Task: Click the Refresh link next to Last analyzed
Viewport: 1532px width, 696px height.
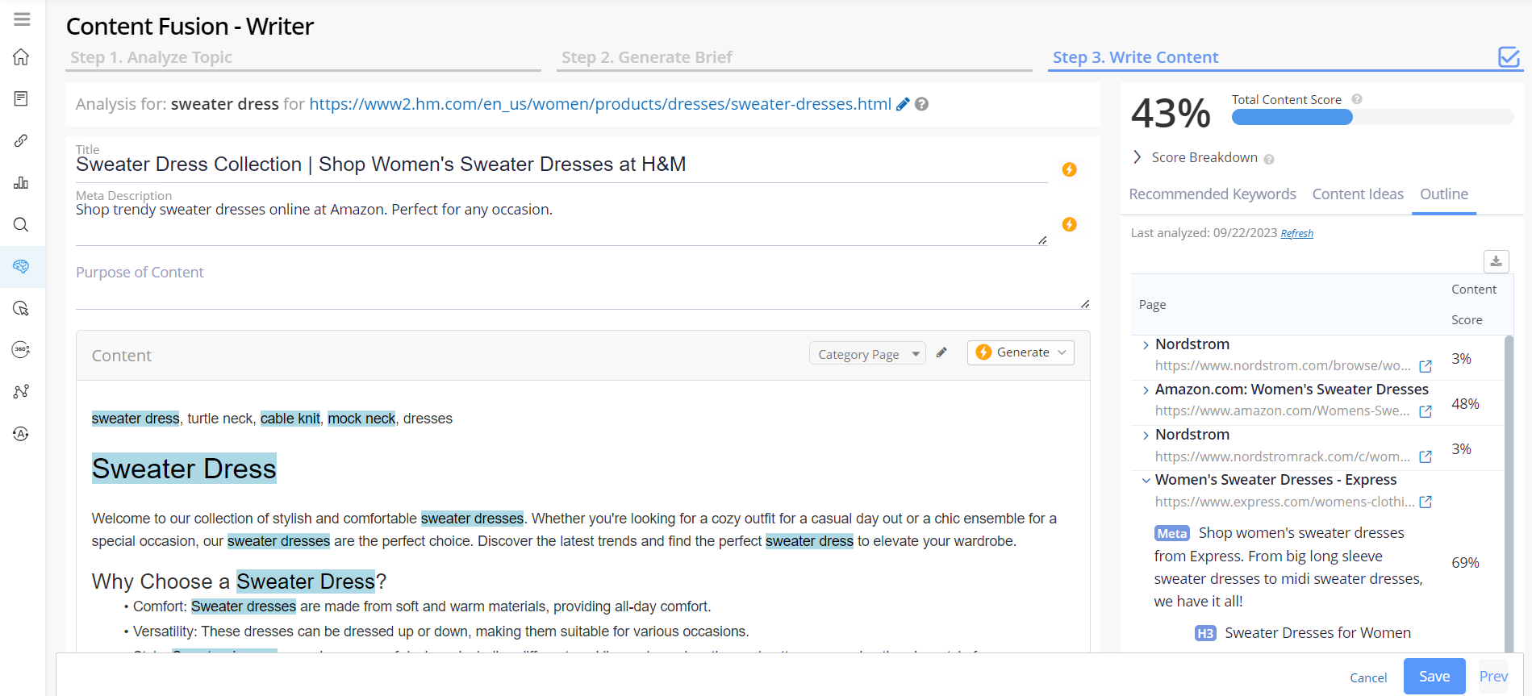Action: tap(1296, 234)
